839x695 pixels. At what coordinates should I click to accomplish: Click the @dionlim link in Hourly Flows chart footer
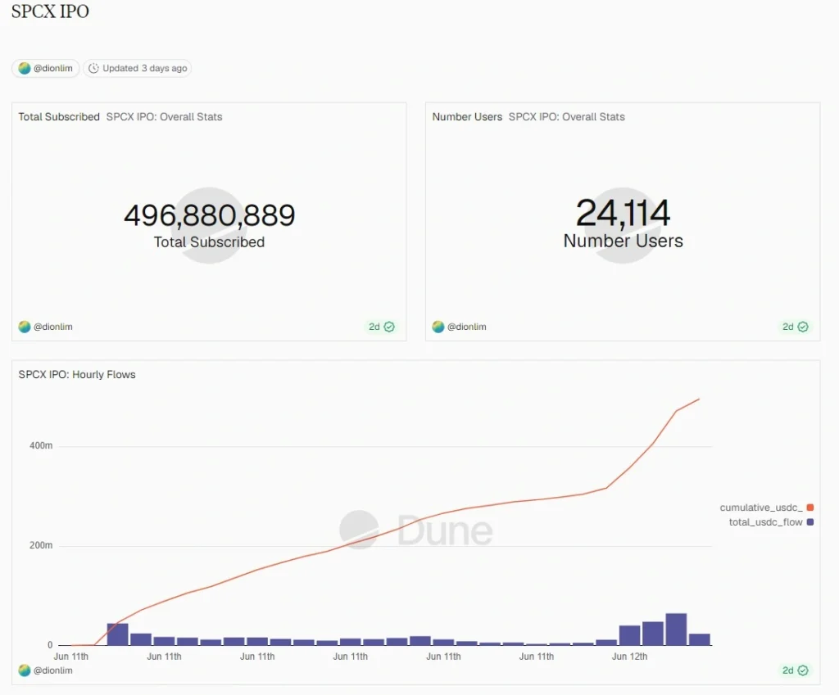(53, 670)
